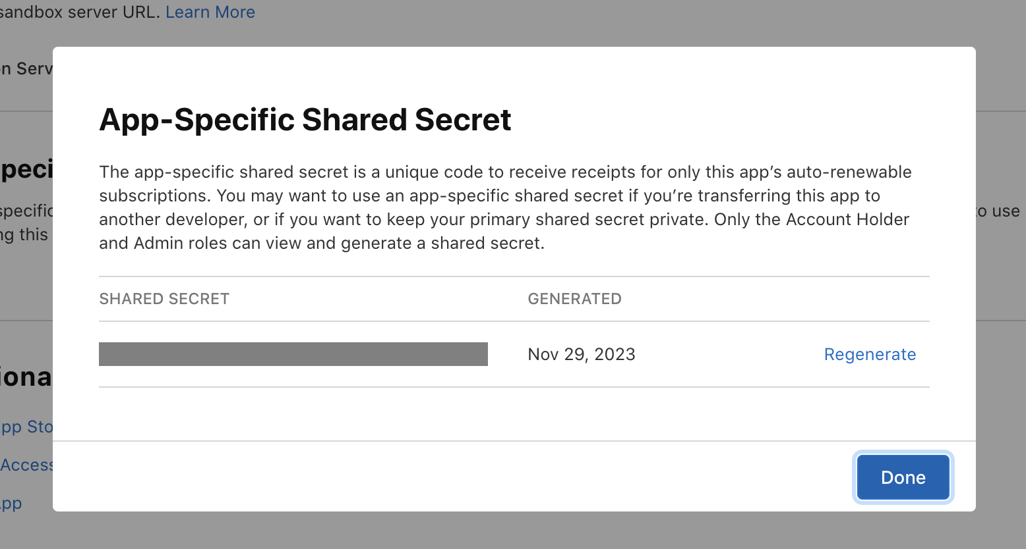The image size is (1026, 549).
Task: Click the cut-off 'peci' heading behind dialog
Action: coord(26,169)
